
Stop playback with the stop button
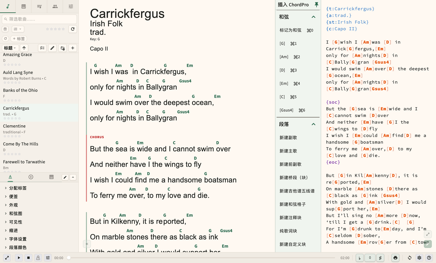point(28,258)
